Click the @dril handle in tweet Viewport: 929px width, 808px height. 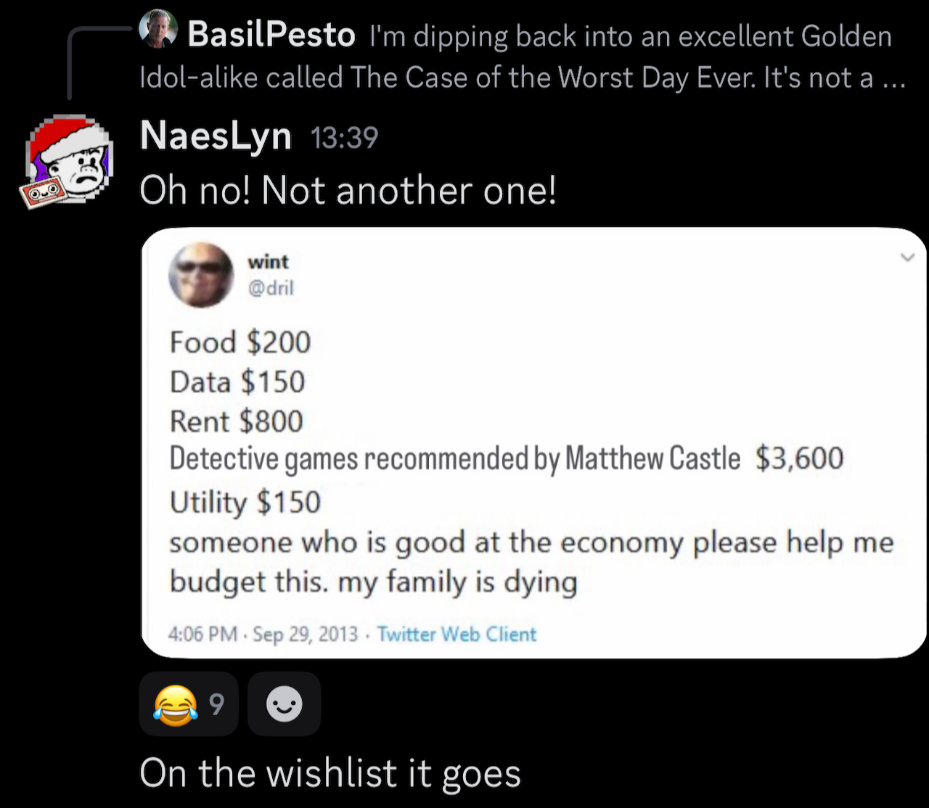271,288
